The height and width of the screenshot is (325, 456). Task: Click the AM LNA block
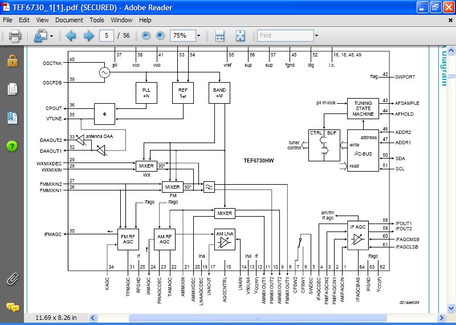click(225, 239)
